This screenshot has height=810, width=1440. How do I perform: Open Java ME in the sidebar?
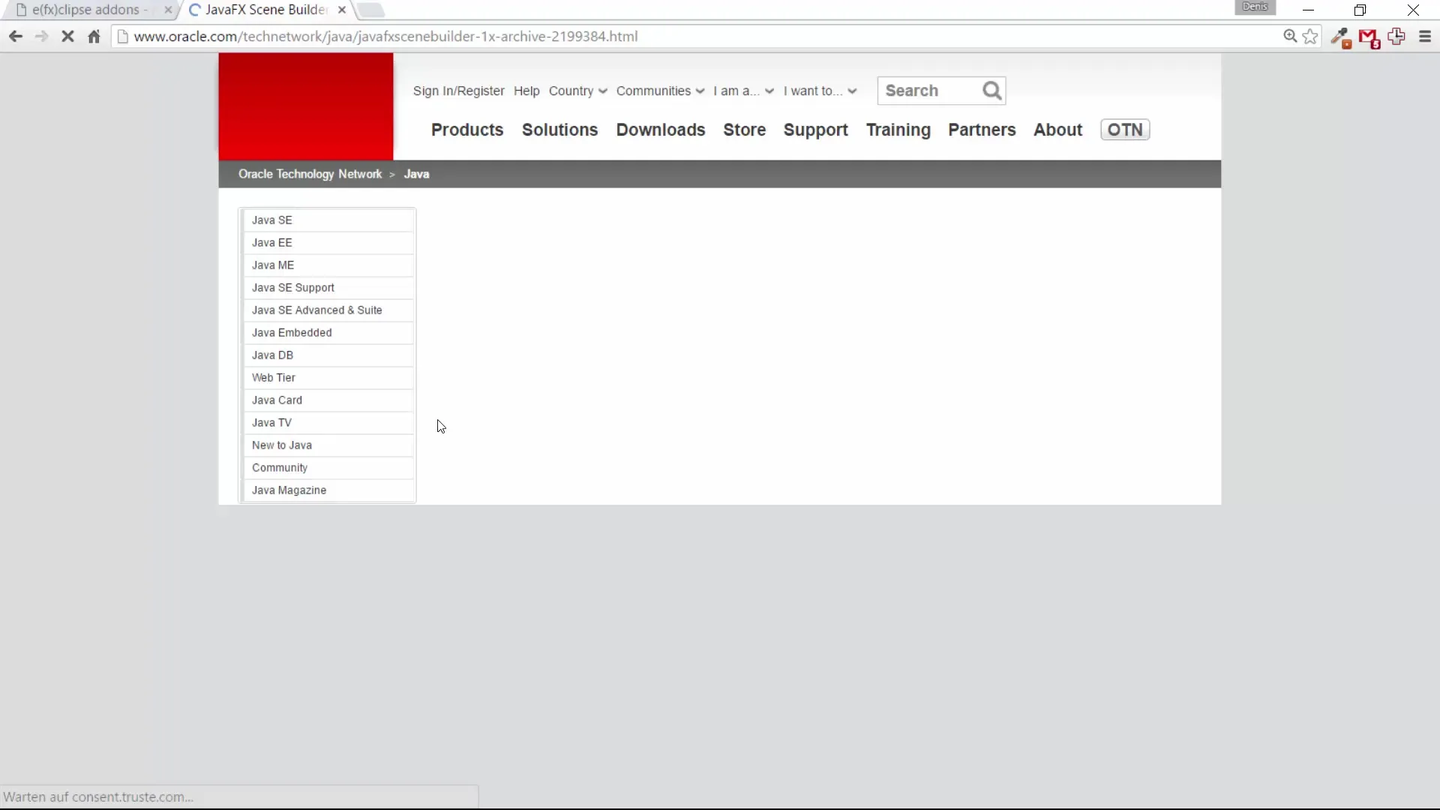[328, 265]
